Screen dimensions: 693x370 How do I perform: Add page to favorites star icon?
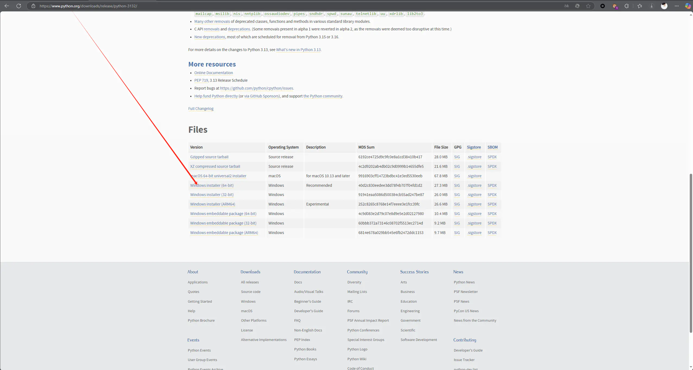coord(588,6)
